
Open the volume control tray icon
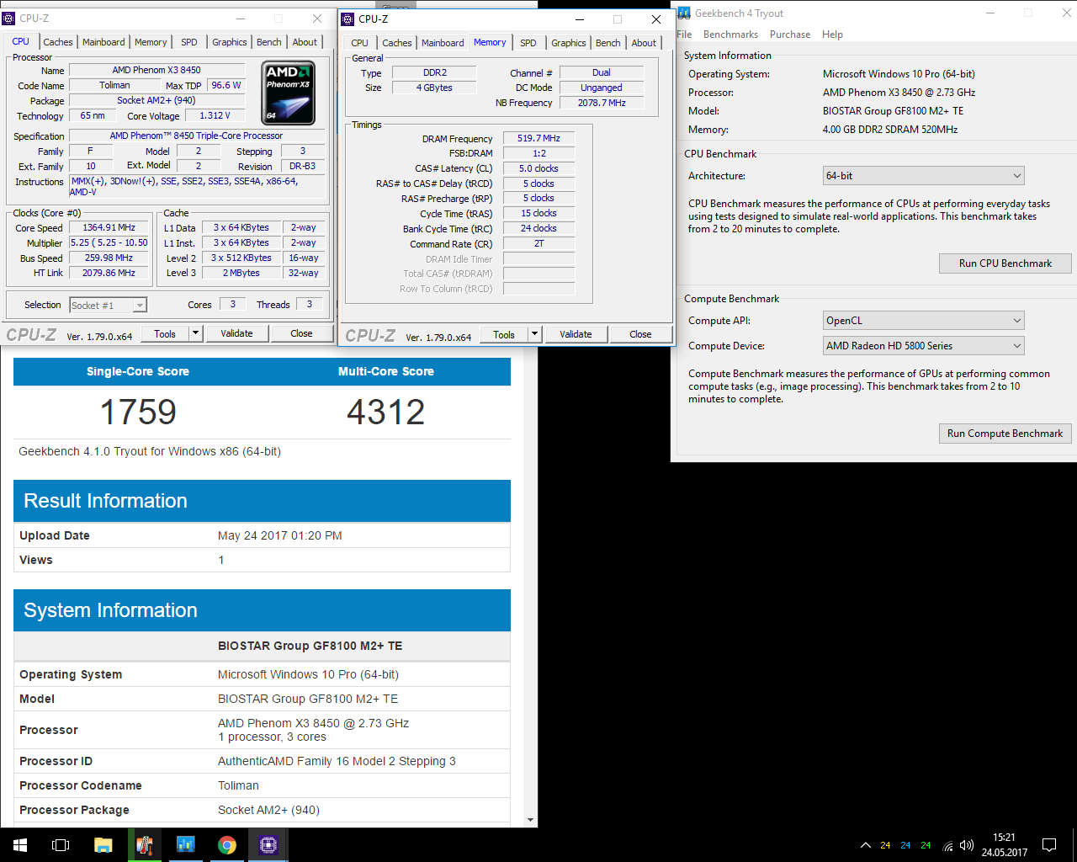tap(967, 845)
